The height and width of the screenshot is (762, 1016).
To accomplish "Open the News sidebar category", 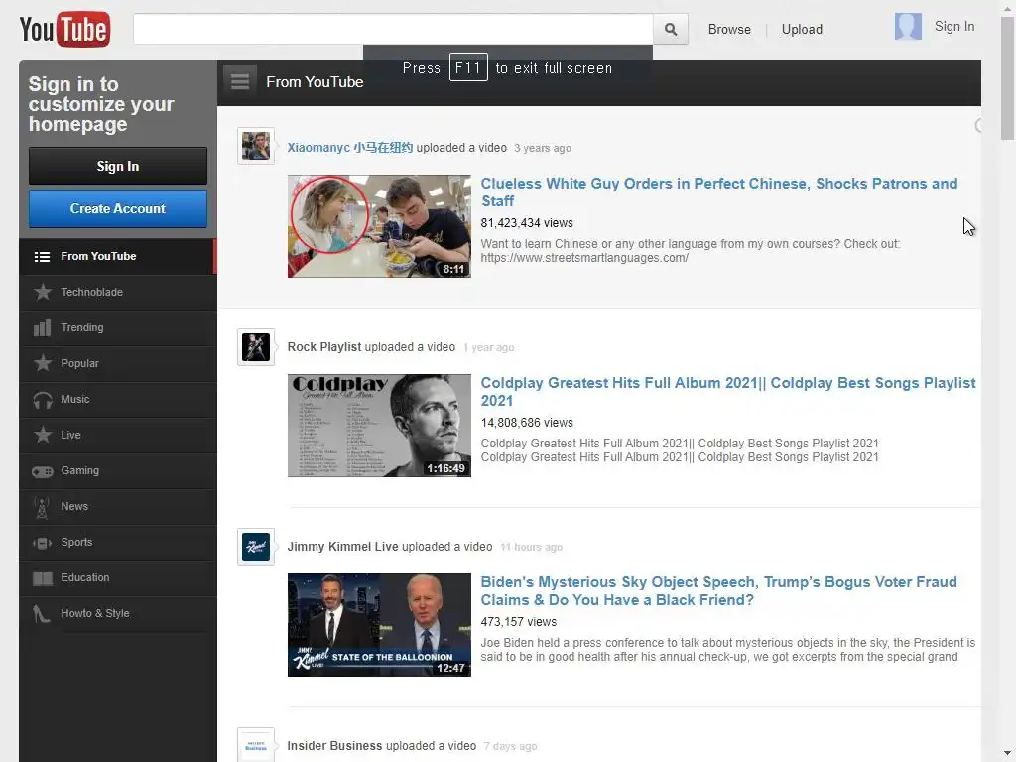I will point(118,506).
